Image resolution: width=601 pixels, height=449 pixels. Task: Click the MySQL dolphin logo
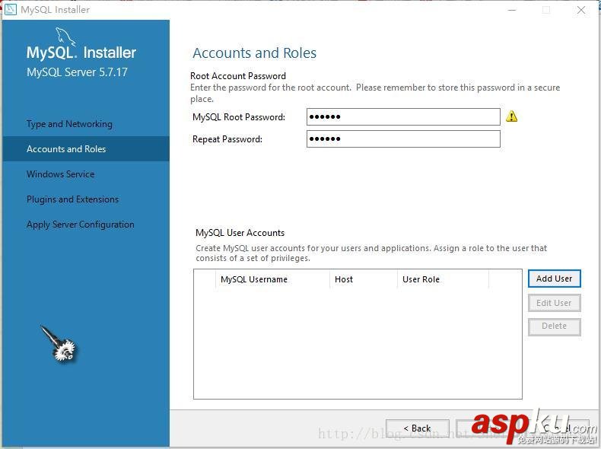[x=65, y=37]
